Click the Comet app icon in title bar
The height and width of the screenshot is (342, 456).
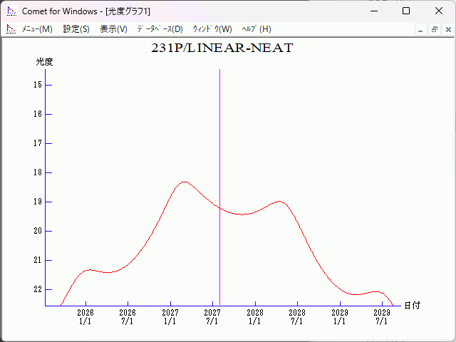(11, 11)
